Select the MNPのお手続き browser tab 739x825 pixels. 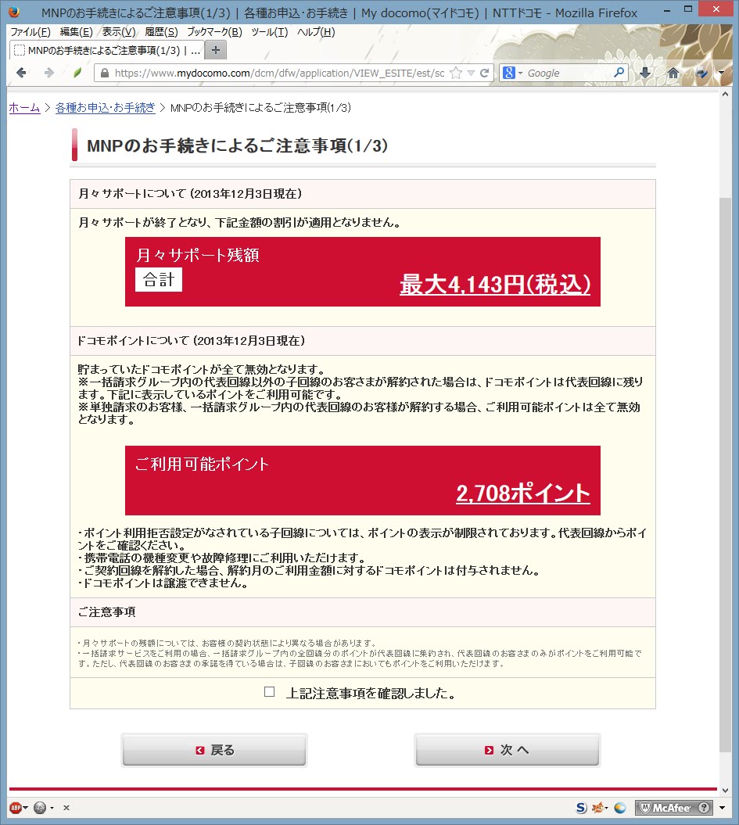coord(106,51)
